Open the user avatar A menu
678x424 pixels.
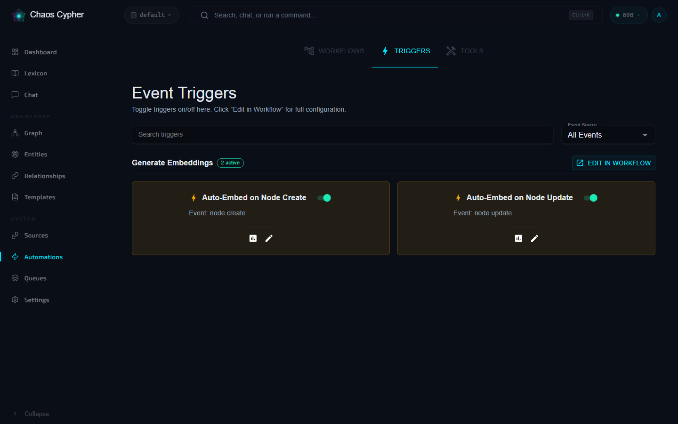[x=659, y=15]
